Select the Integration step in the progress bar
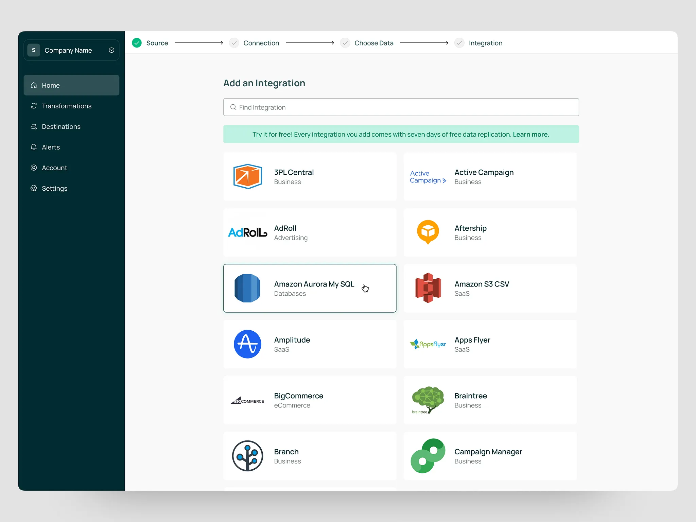The height and width of the screenshot is (522, 696). click(485, 43)
